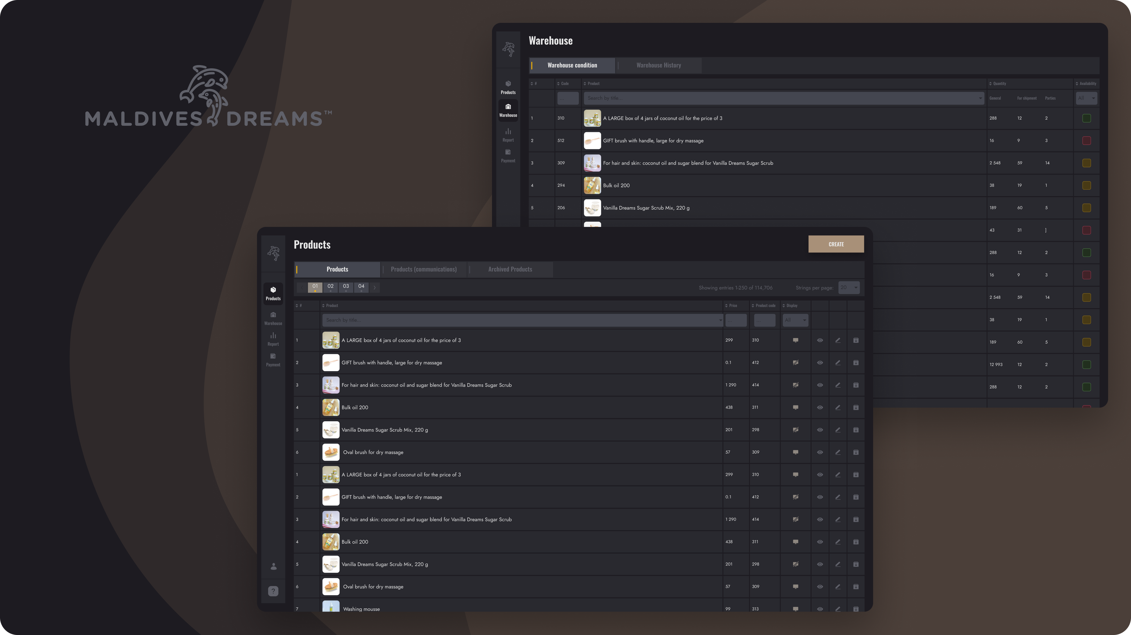This screenshot has height=635, width=1131.
Task: Click red availability indicator for GIFT brush
Action: point(1087,140)
